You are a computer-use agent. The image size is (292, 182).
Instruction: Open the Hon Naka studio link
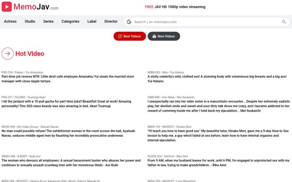(168, 97)
